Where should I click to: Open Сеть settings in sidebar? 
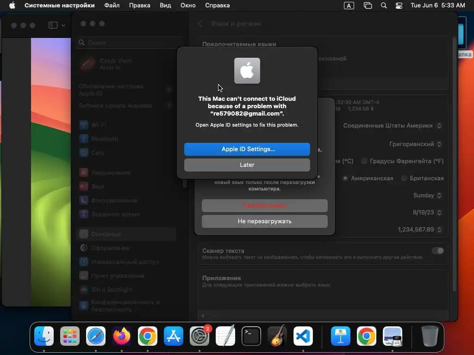(x=127, y=153)
